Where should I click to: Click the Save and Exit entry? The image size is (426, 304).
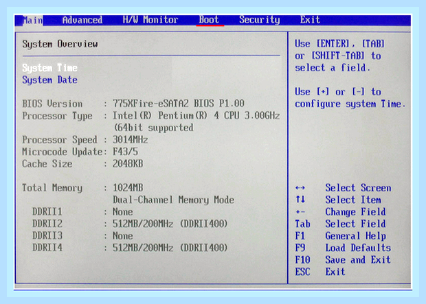point(358,260)
